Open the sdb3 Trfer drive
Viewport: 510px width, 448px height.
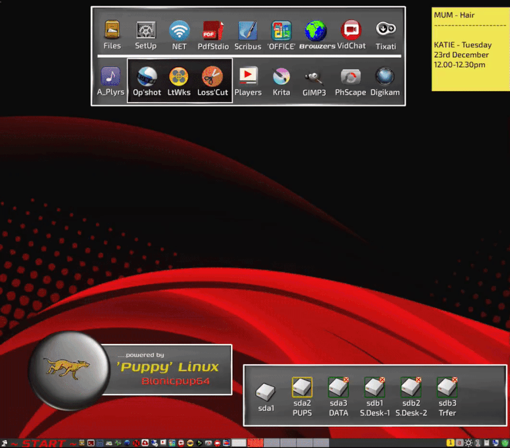[x=447, y=387]
